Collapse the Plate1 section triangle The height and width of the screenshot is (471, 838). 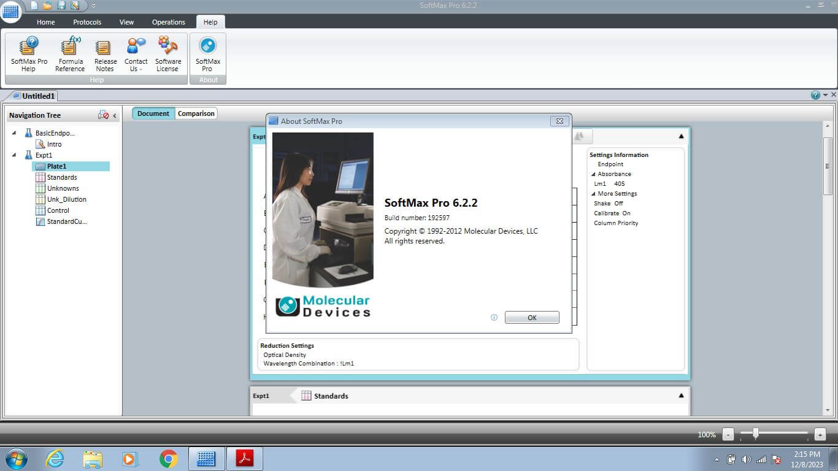681,136
